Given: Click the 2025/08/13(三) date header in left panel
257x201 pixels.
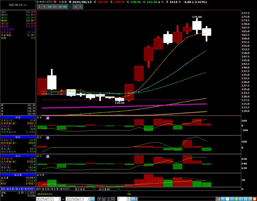Looking at the screenshot, I should point(18,5).
